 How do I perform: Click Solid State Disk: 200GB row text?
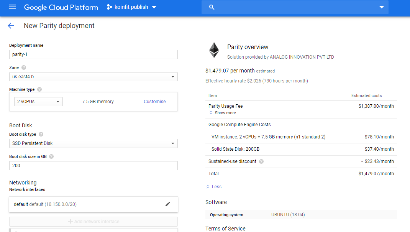[235, 149]
